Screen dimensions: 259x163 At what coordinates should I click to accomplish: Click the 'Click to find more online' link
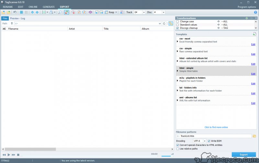216,127
